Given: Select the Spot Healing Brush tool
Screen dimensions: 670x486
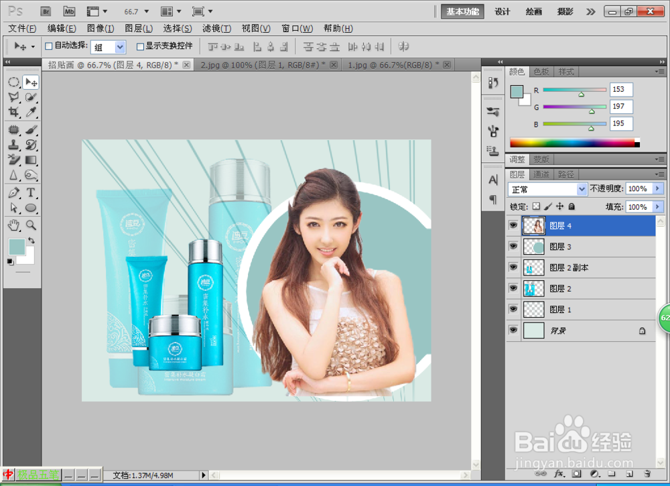Looking at the screenshot, I should click(x=14, y=129).
